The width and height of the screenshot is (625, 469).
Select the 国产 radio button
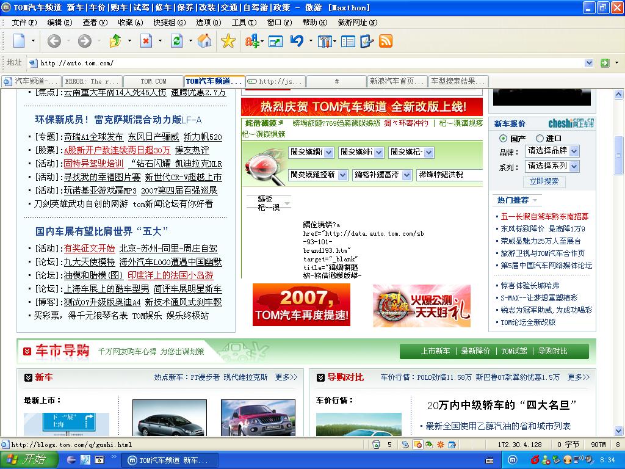tap(503, 139)
